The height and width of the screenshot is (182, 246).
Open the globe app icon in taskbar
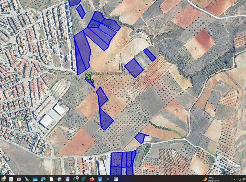[59, 179]
